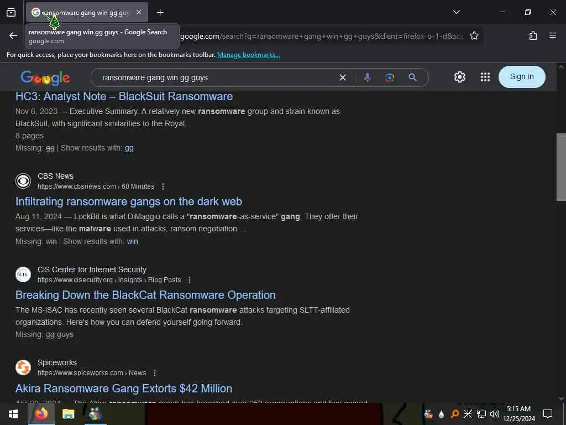Click the page vertical scrollbar thumb
The image size is (566, 425).
point(561,167)
